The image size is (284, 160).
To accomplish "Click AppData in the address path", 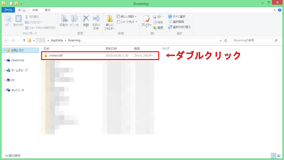I will tap(57, 40).
